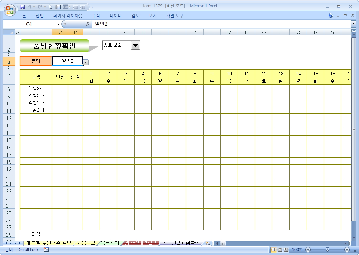Open the 수식 ribbon tab

coord(96,16)
